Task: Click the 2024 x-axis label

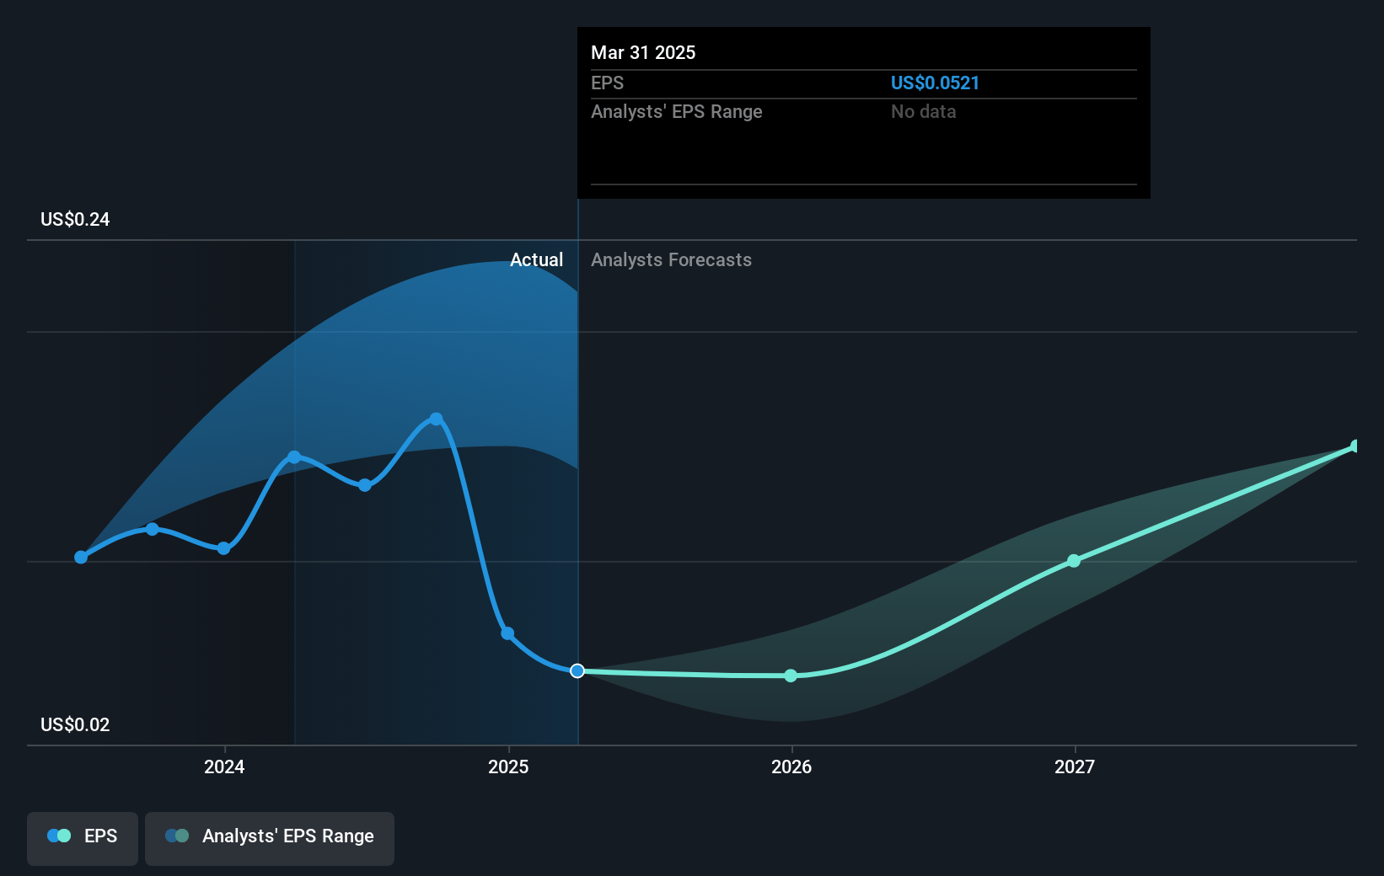Action: point(224,766)
